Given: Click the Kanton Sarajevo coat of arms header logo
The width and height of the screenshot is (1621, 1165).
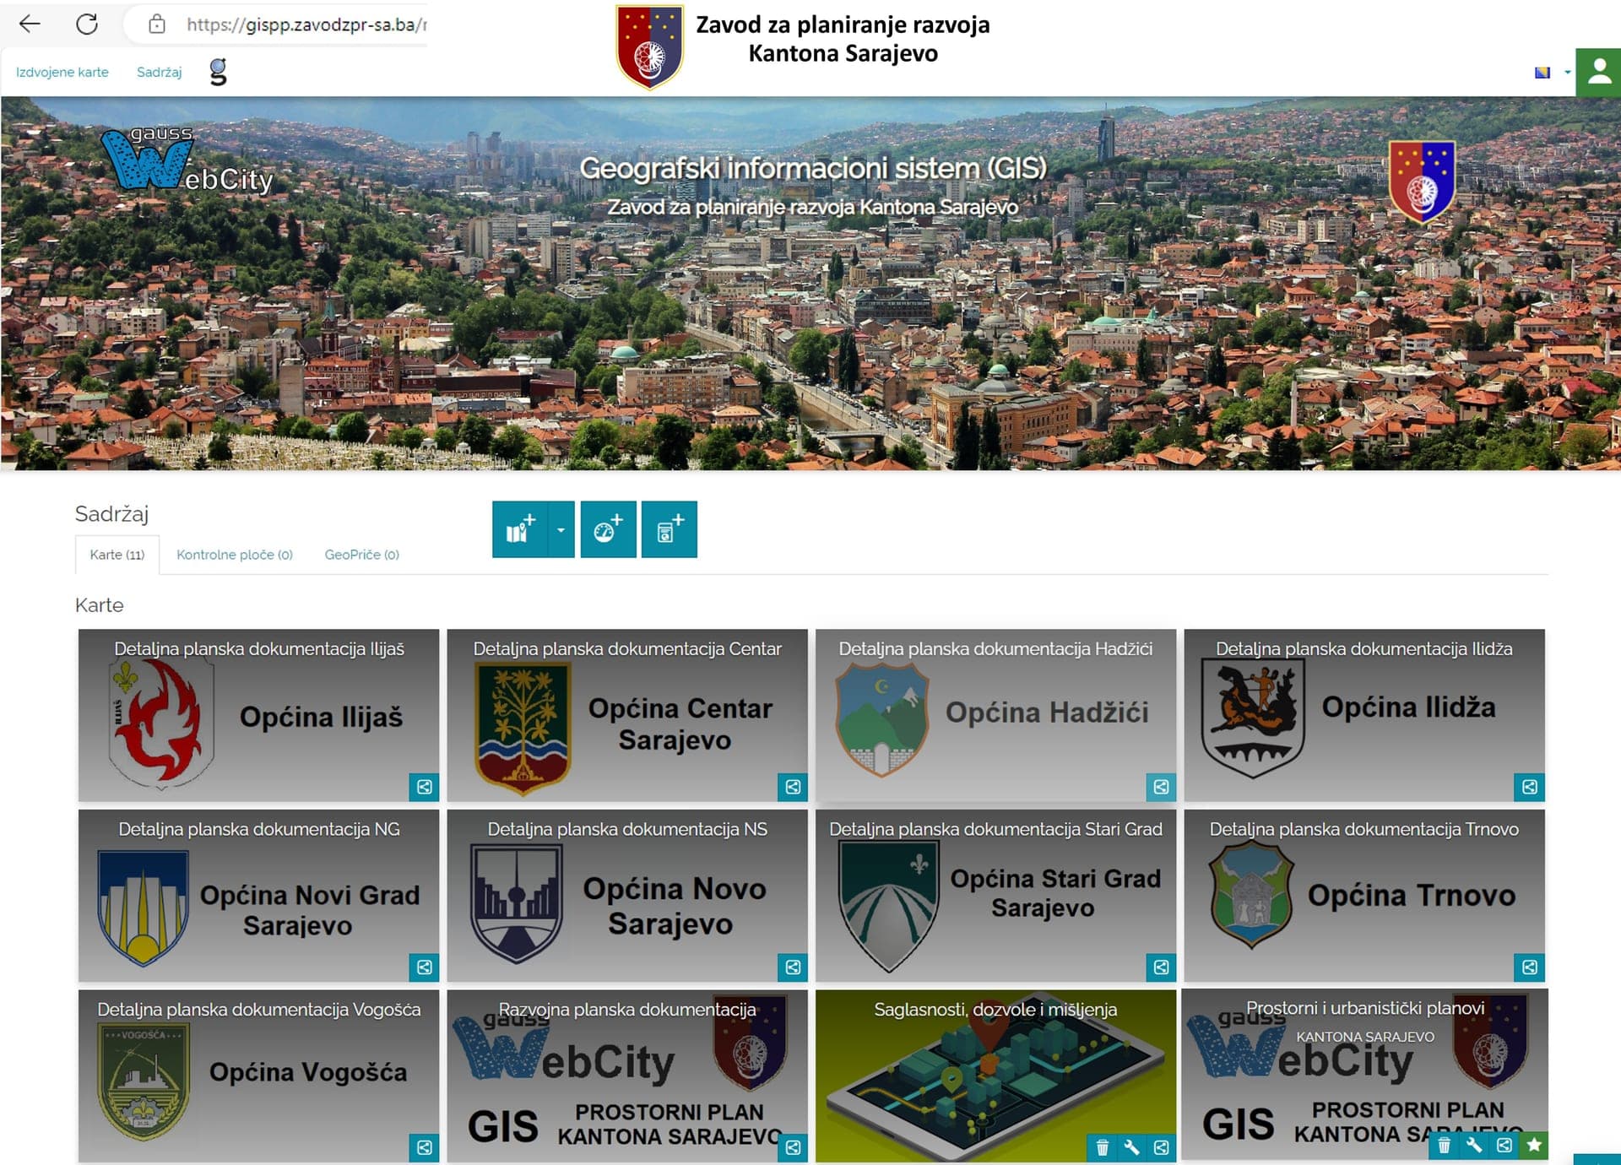Looking at the screenshot, I should click(x=649, y=47).
